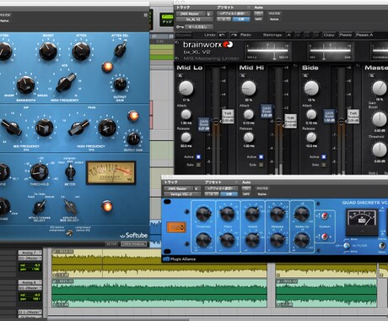Open output selector on Analog 7 track
Viewport: 388px width, 321px height.
[30, 258]
